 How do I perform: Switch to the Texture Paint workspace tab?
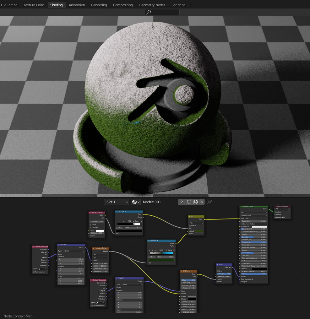tap(34, 5)
